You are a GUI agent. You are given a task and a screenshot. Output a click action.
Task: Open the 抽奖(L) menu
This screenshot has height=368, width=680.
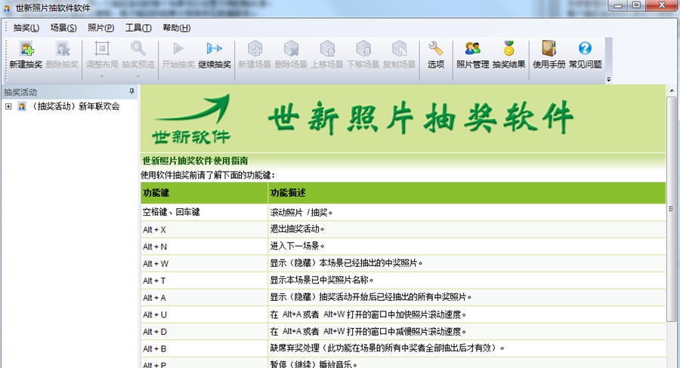click(x=26, y=28)
